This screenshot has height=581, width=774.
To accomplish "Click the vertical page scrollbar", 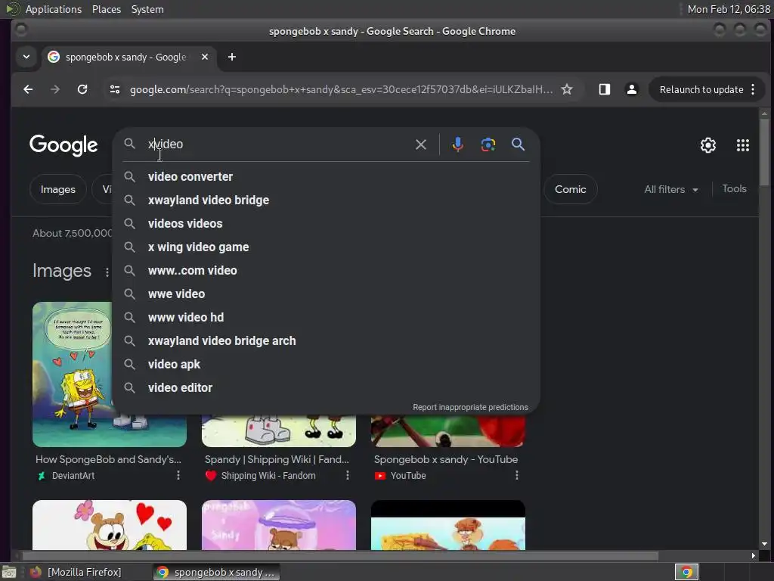I will click(x=764, y=153).
